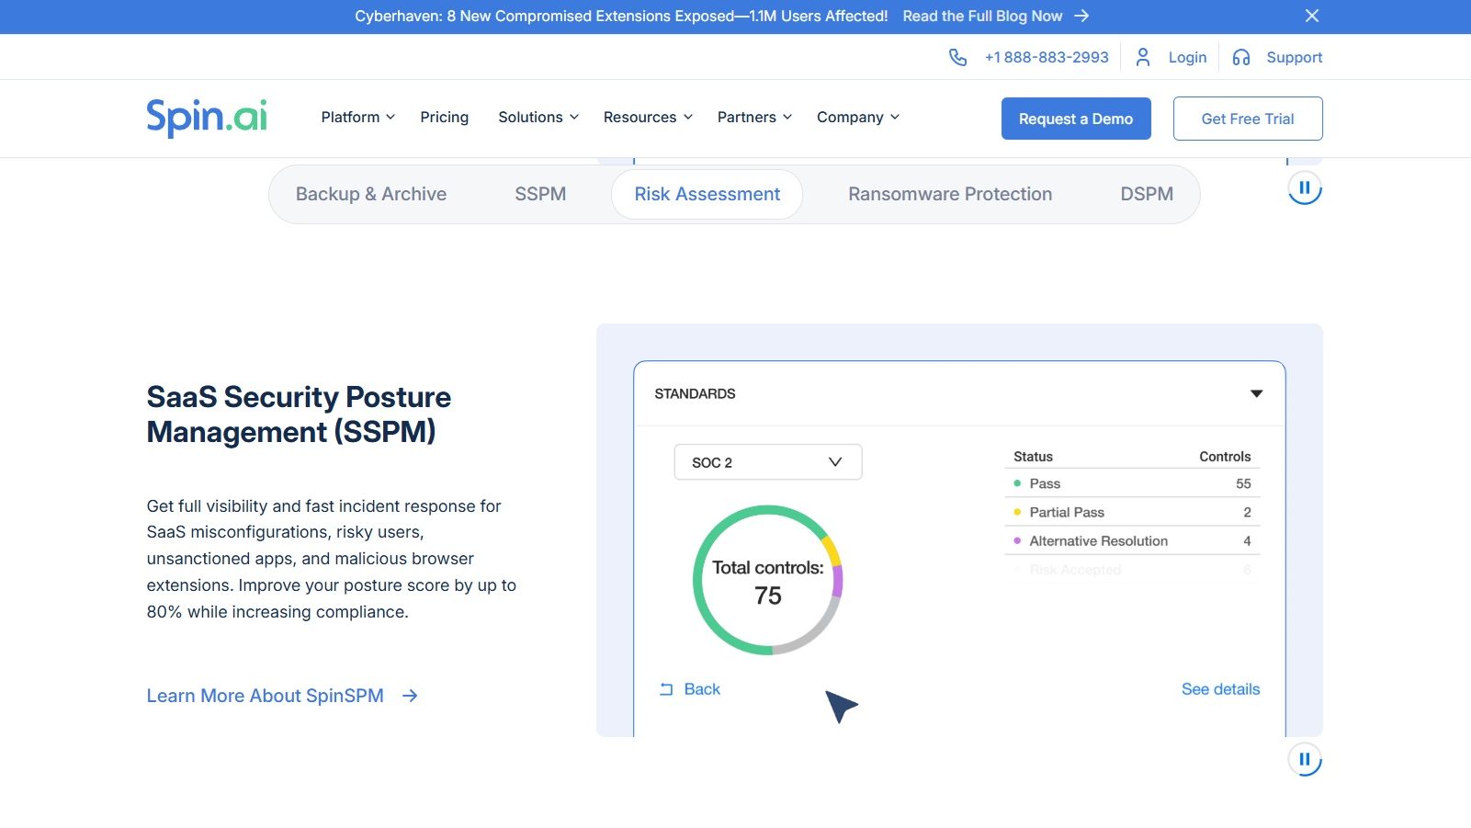Click the total controls donut chart
This screenshot has width=1471, height=828.
[x=767, y=580]
